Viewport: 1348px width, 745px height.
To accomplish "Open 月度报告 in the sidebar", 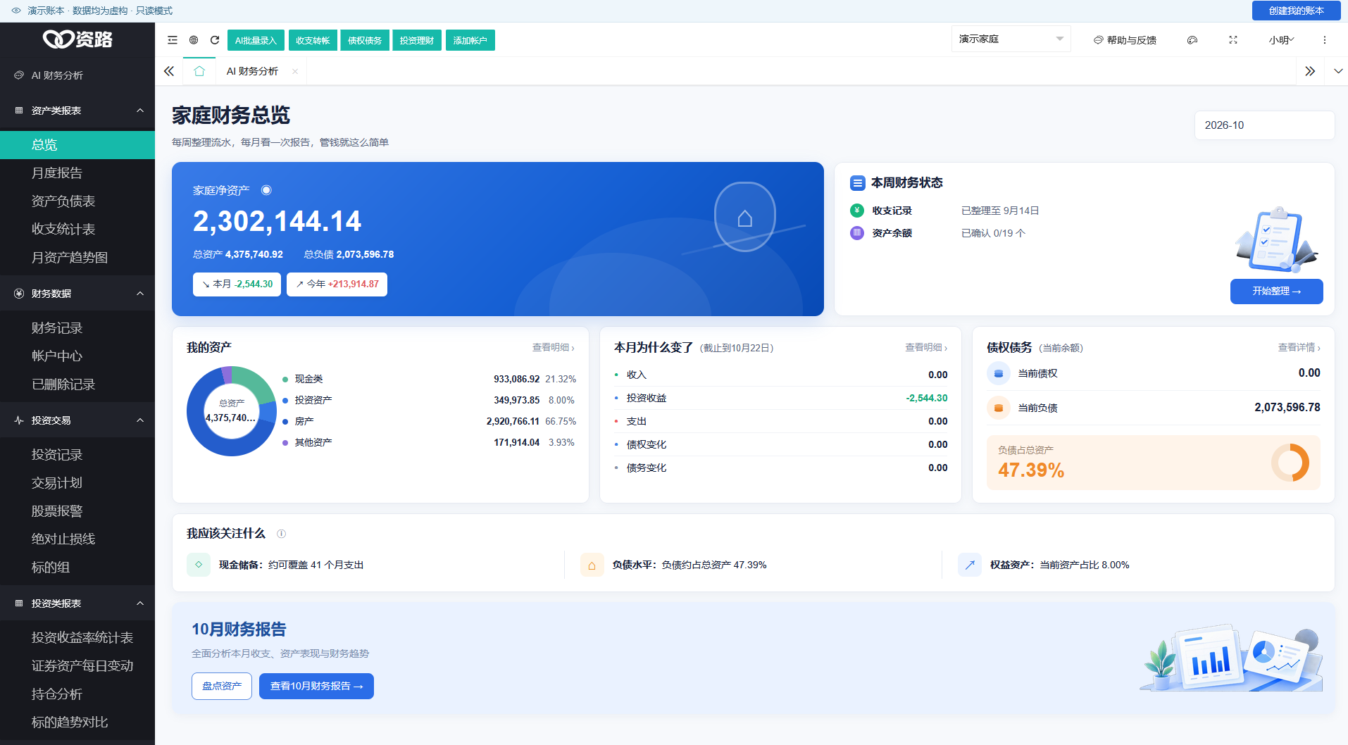I will (77, 173).
